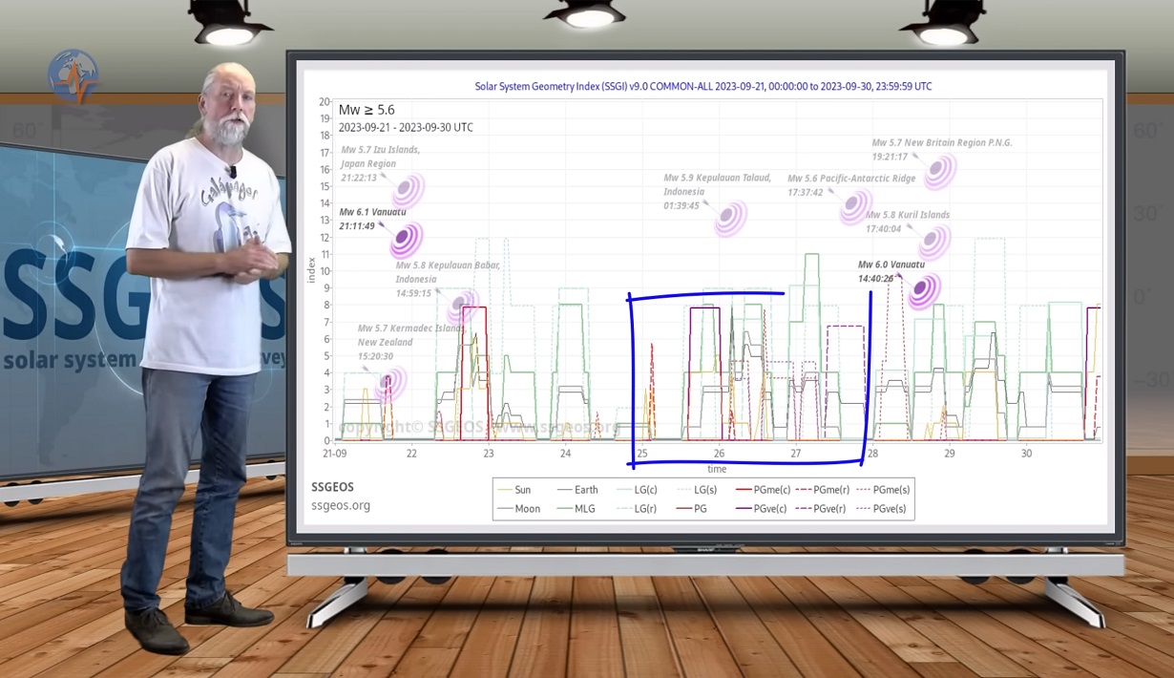Click the Mw 6.1 Vanuatu earthquake marker

pyautogui.click(x=406, y=239)
